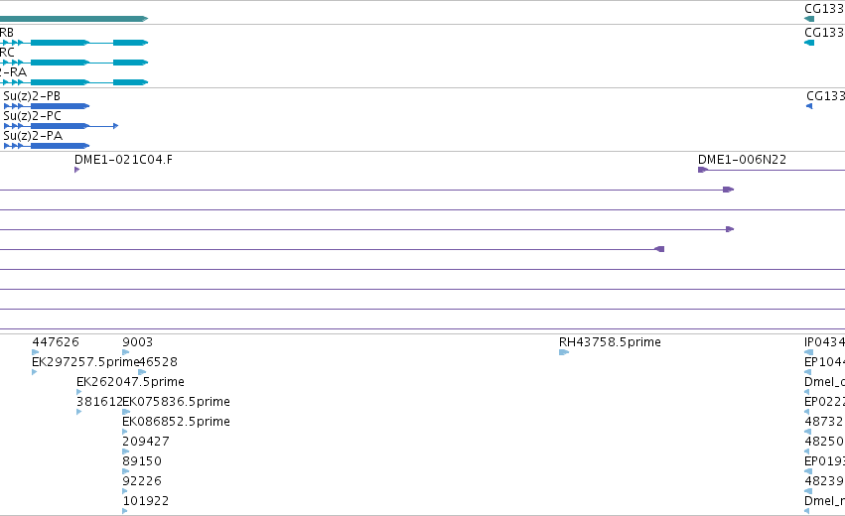This screenshot has height=516, width=845.
Task: Click the RC transcript label
Action: click(x=7, y=53)
